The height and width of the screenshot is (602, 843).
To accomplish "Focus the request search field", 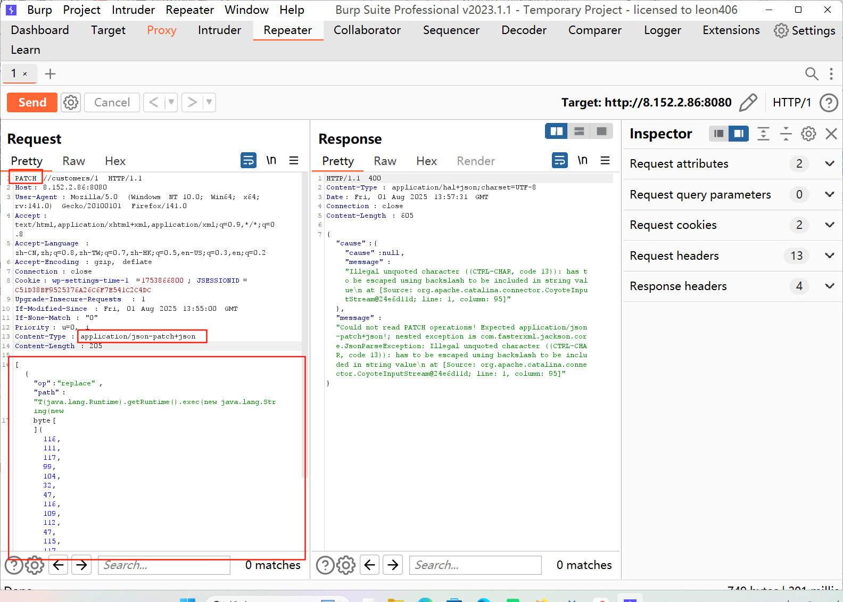I will coord(164,565).
